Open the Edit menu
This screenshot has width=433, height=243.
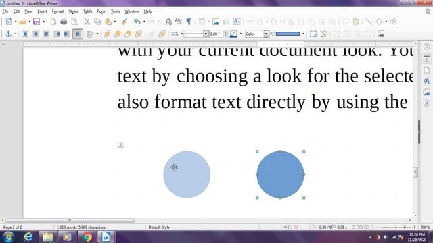[x=16, y=11]
